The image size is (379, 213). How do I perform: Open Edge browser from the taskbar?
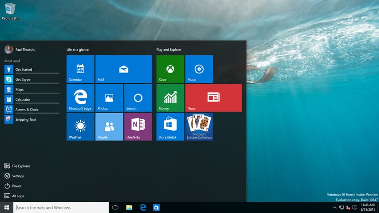(143, 208)
